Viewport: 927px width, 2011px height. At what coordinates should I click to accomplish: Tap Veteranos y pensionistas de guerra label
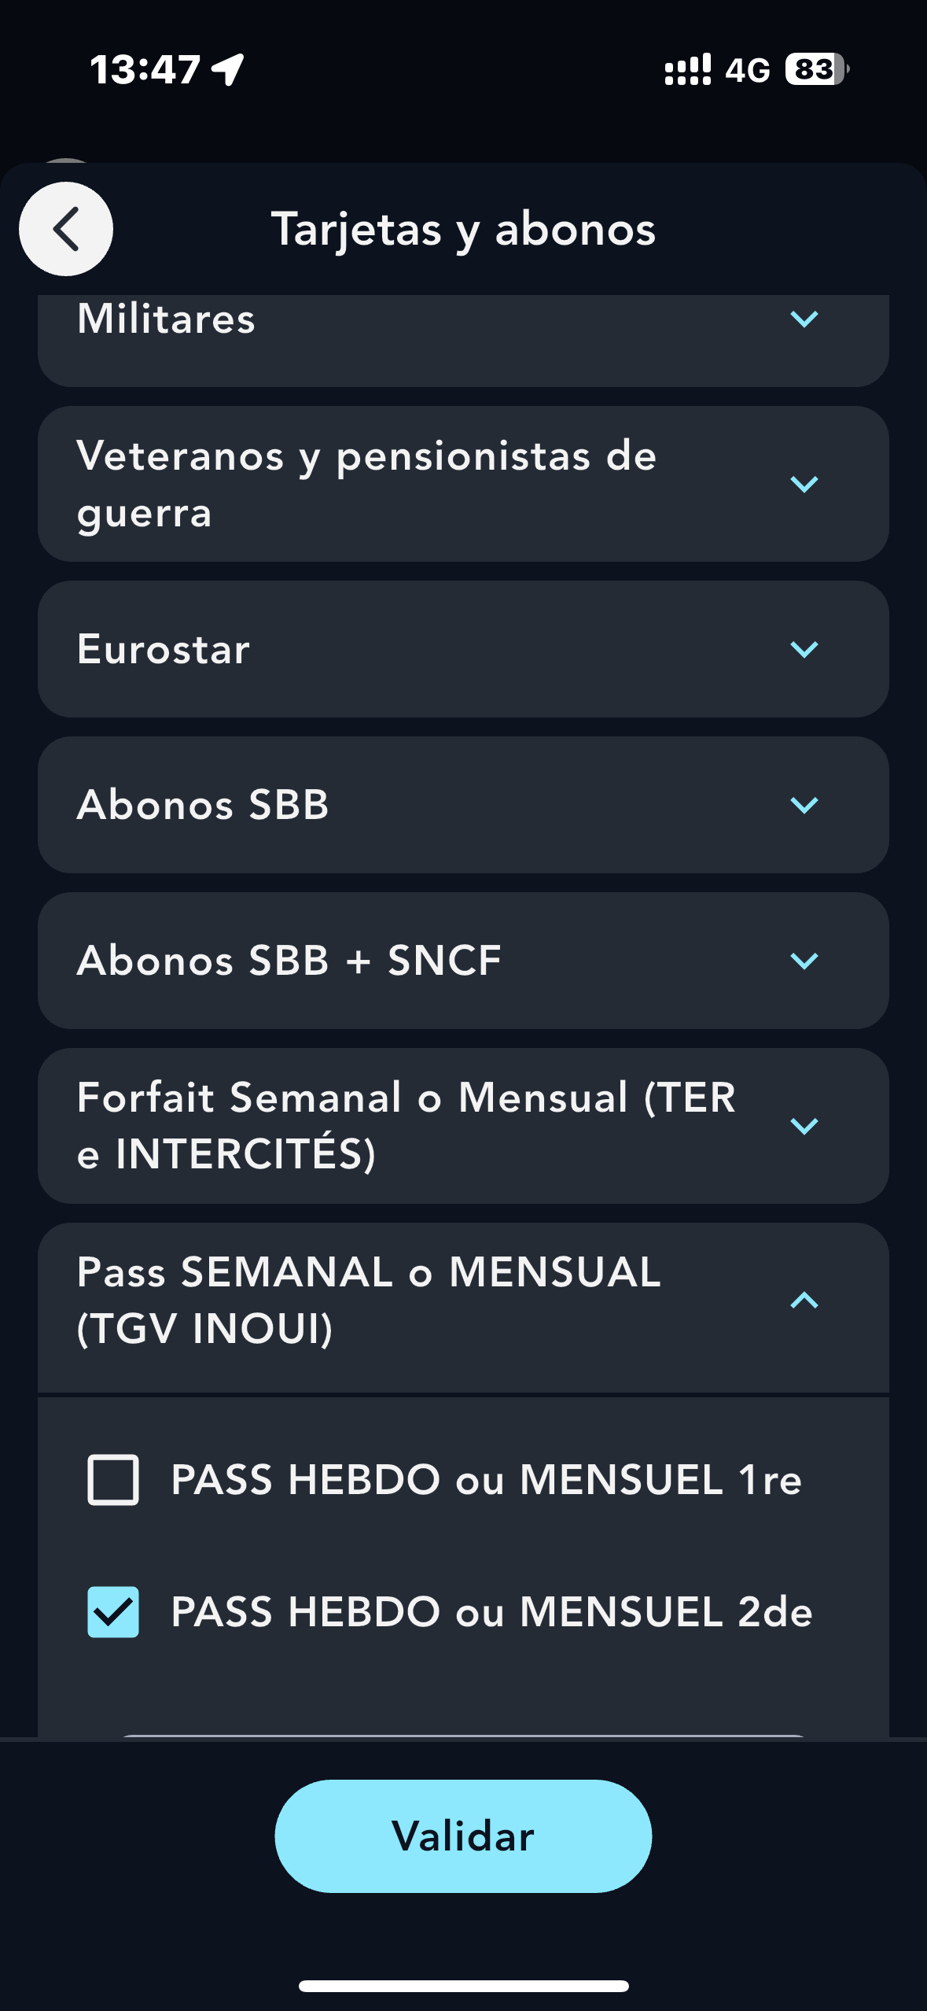[x=366, y=484]
